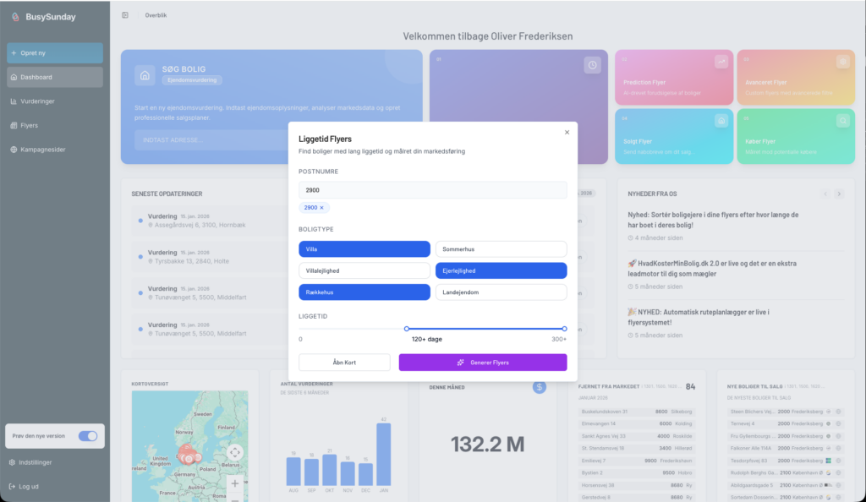Enable the Landejendom property type
The height and width of the screenshot is (502, 866).
pos(501,292)
